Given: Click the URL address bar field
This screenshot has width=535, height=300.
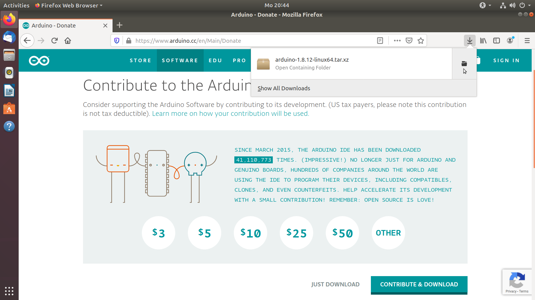Looking at the screenshot, I should click(x=251, y=41).
